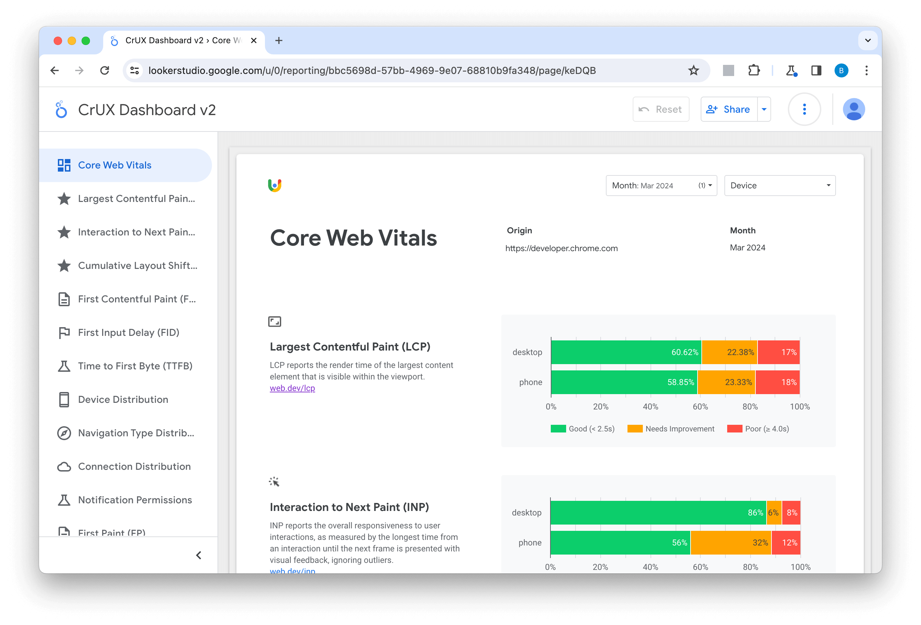Viewport: 921px width, 625px height.
Task: Click the First Input Delay FID menu item
Action: click(x=128, y=332)
